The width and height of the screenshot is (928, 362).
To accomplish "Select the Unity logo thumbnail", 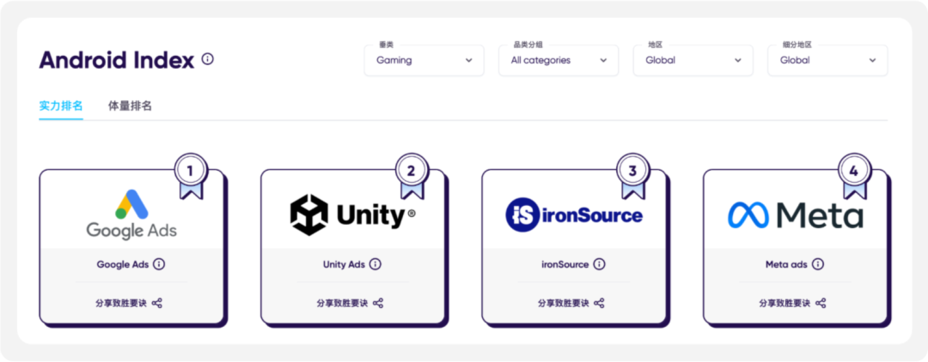I will click(x=353, y=215).
